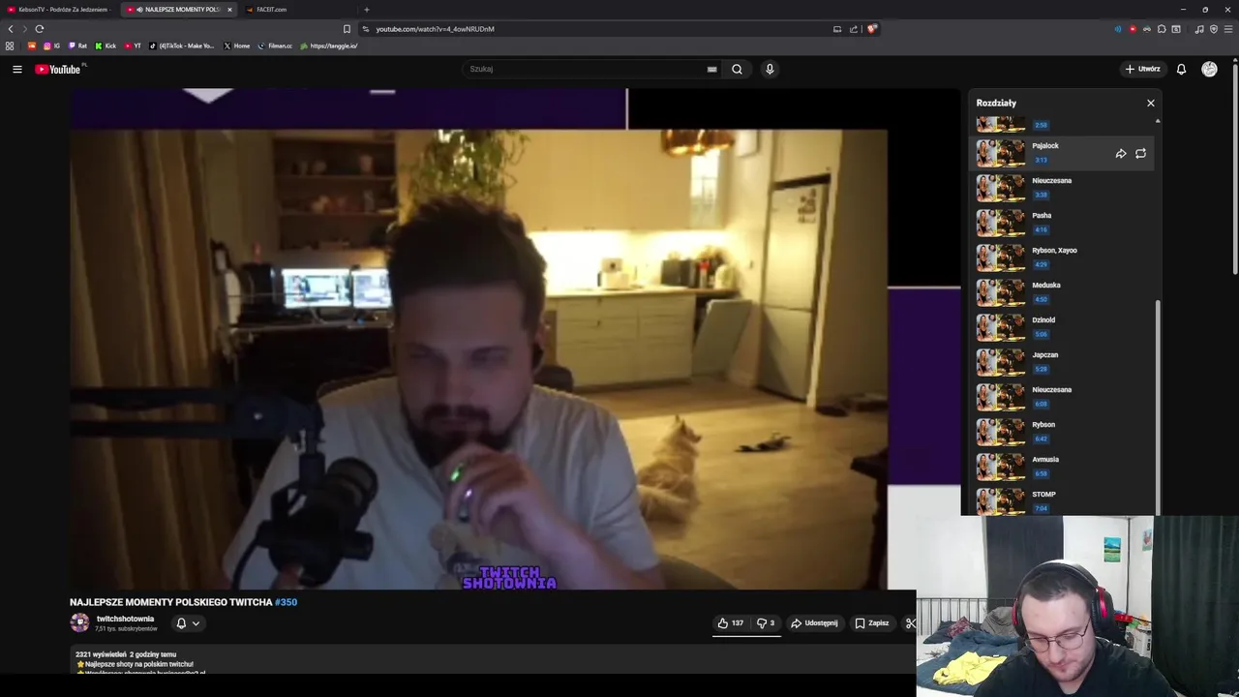Viewport: 1239px width, 697px height.
Task: Click the share page icon in address bar
Action: click(854, 29)
